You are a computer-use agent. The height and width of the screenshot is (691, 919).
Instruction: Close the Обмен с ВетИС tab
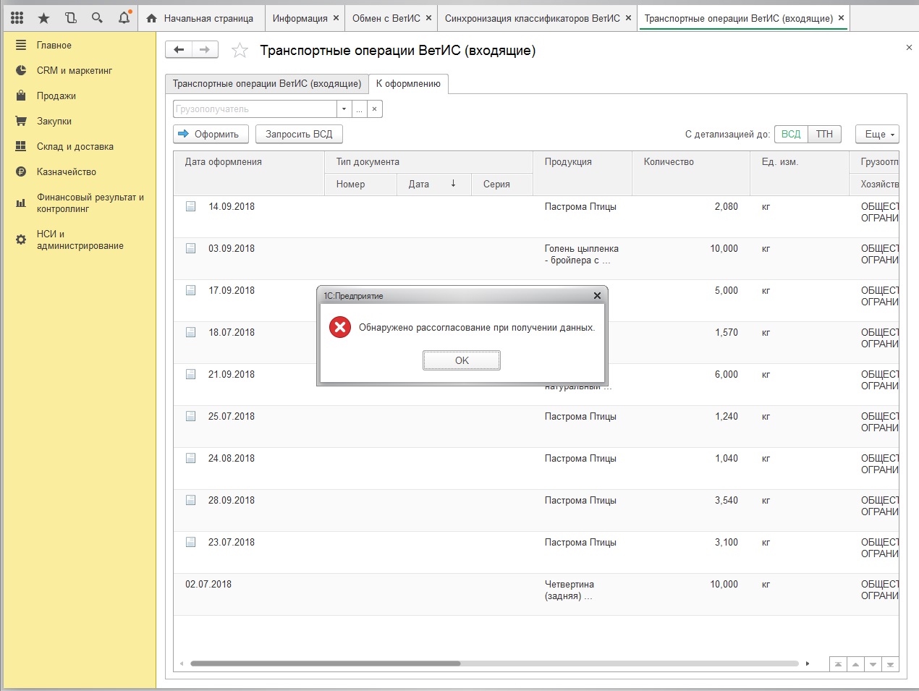coord(428,18)
